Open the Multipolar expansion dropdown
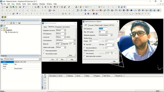Image resolution: width=164 pixels, height=92 pixels. [x=111, y=35]
